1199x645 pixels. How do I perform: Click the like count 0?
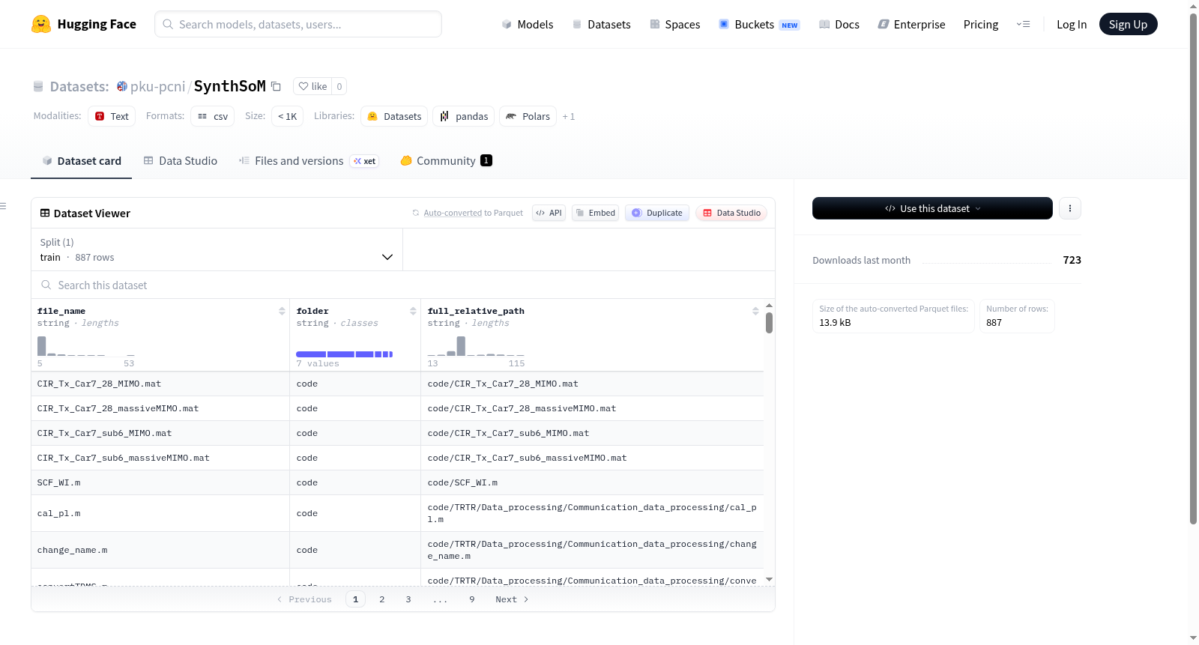[x=339, y=86]
